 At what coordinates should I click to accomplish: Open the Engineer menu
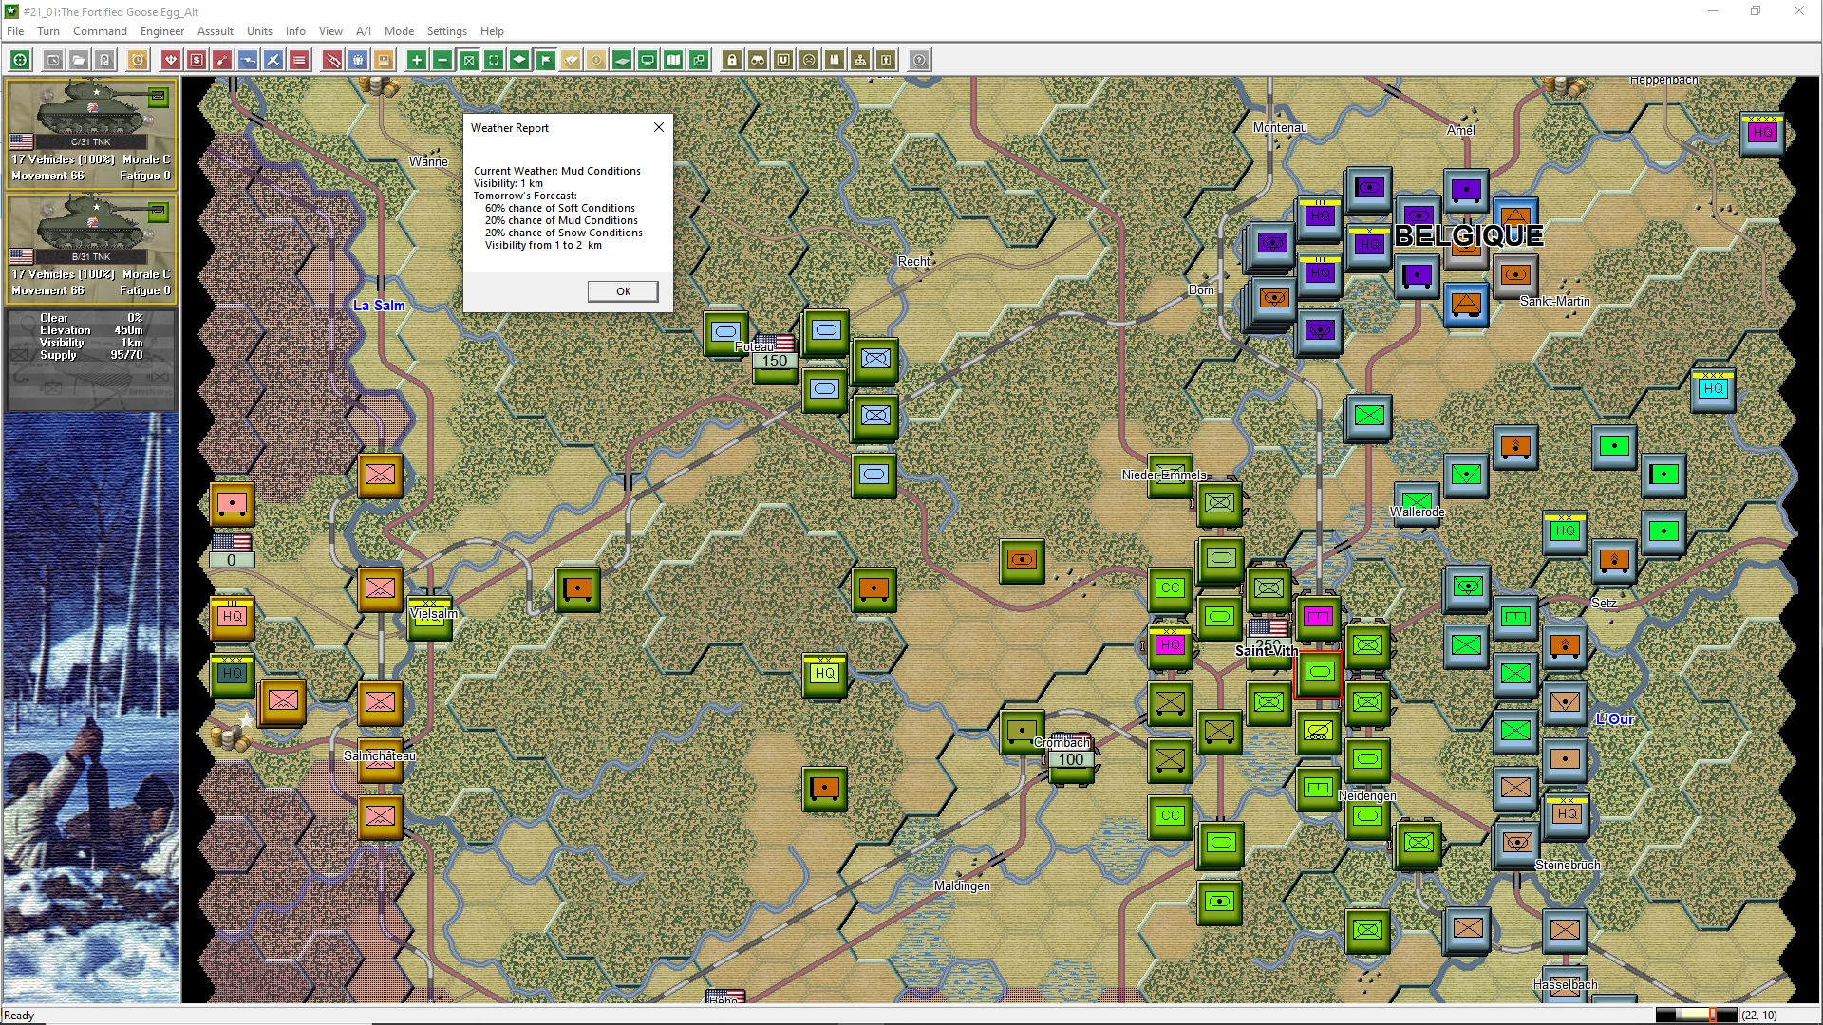pos(162,30)
